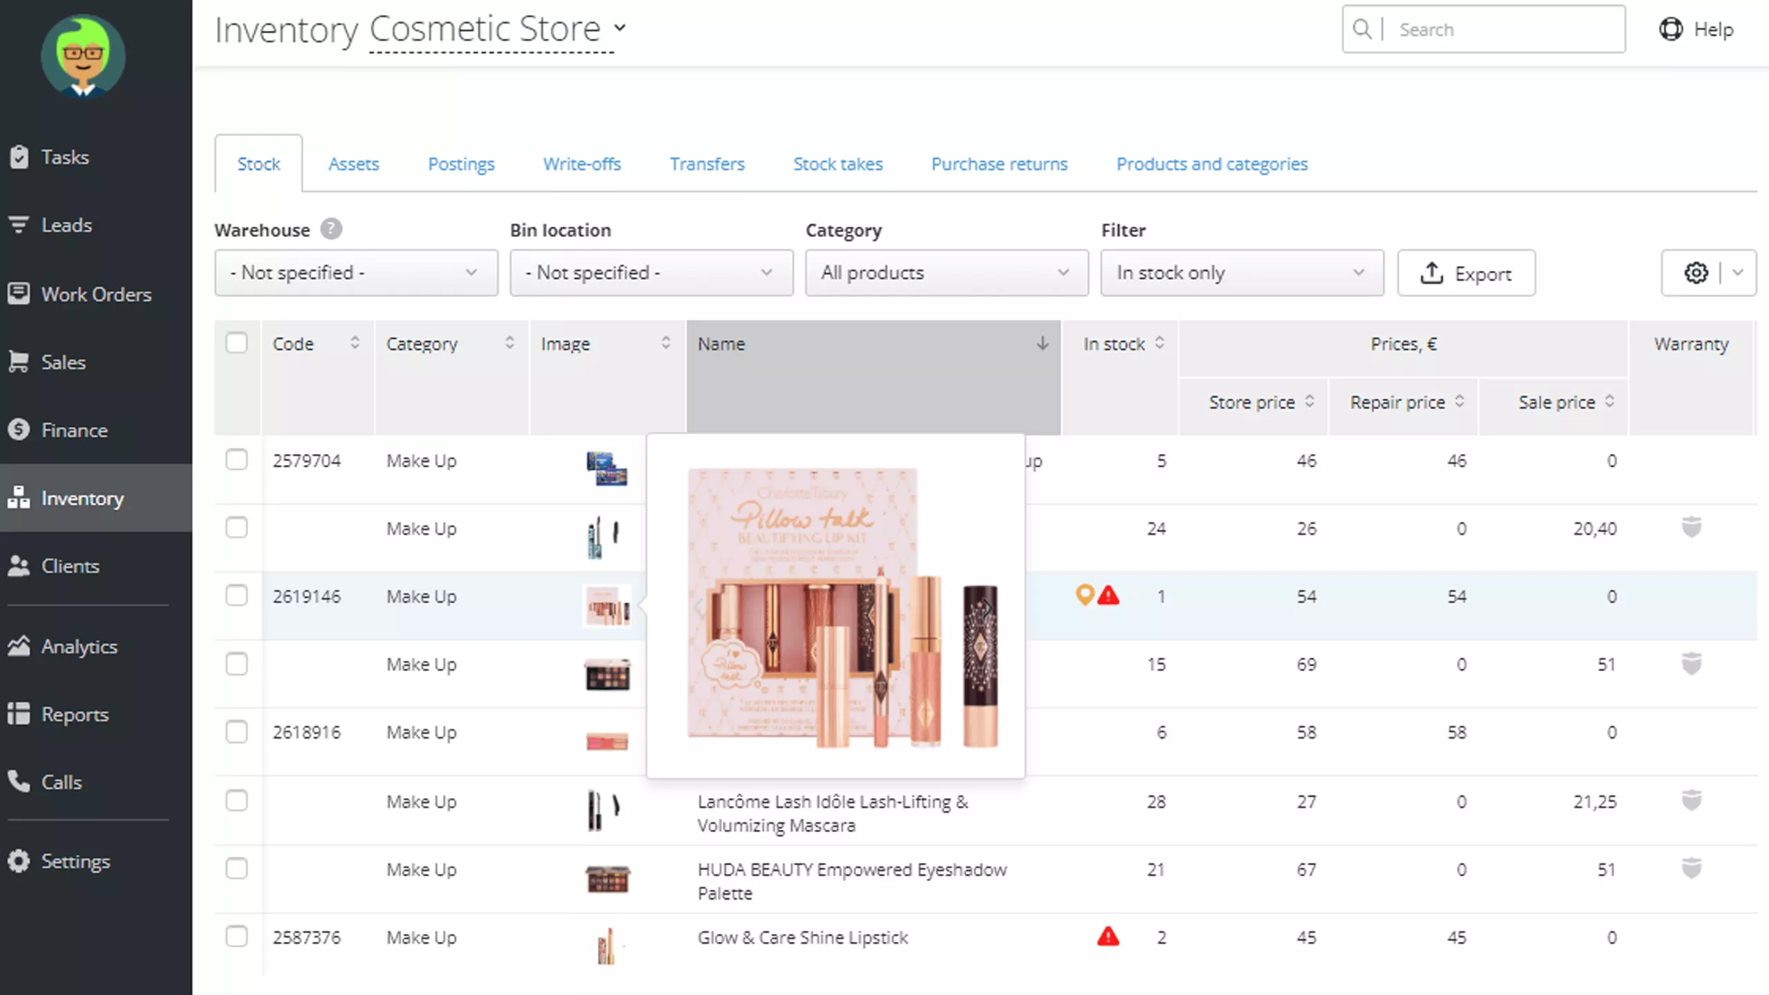This screenshot has width=1769, height=995.
Task: Open HUDA BEAUTY Empowered Eyeshadow Palette
Action: (x=852, y=881)
